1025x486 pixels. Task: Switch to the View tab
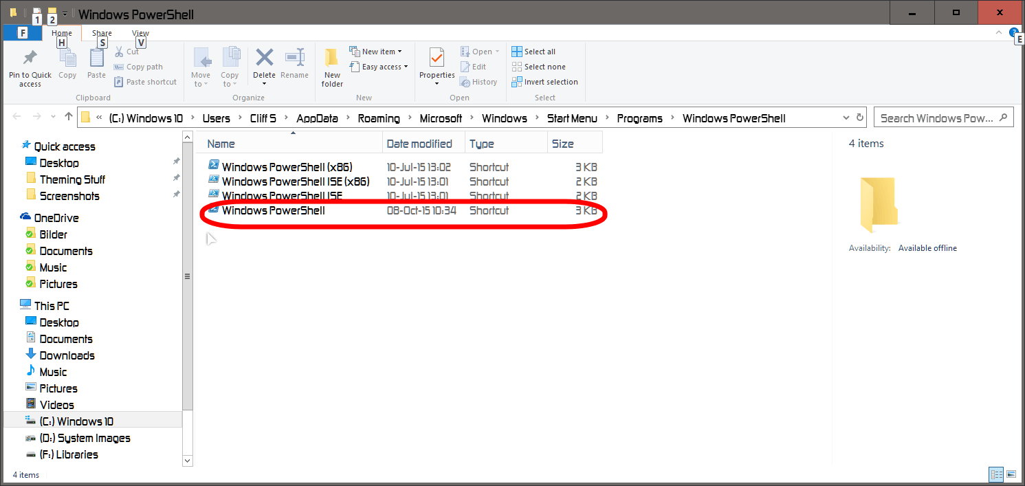click(x=140, y=33)
